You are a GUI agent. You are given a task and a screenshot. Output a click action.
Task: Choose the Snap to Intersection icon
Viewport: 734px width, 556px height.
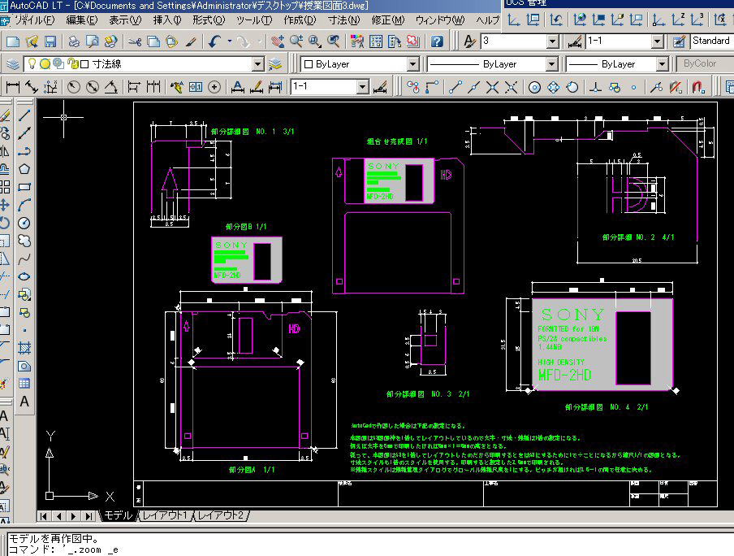tap(492, 87)
